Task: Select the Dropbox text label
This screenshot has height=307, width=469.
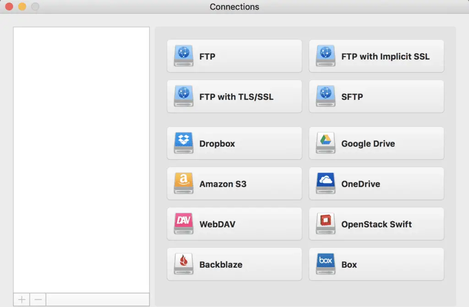Action: [x=217, y=144]
